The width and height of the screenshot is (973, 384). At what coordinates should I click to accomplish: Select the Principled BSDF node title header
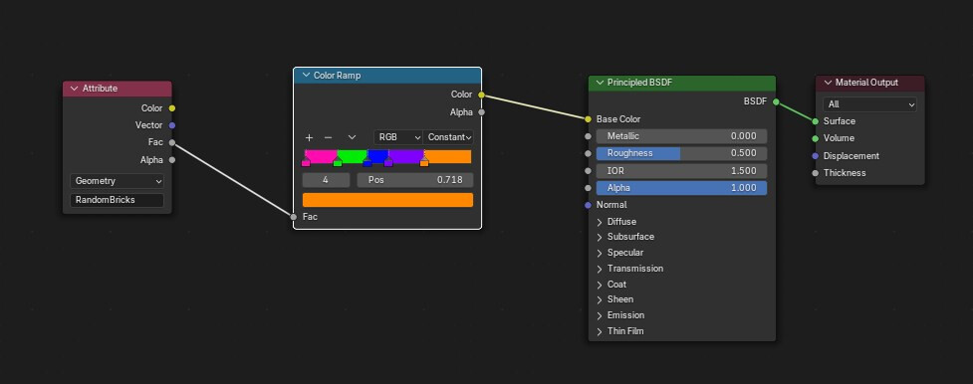tap(682, 83)
